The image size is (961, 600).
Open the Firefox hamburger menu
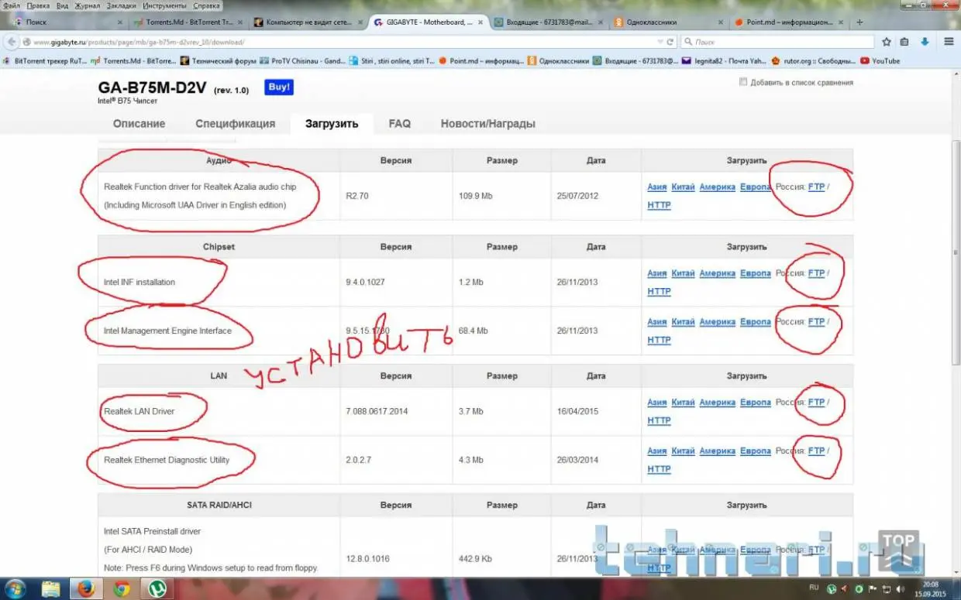click(949, 42)
